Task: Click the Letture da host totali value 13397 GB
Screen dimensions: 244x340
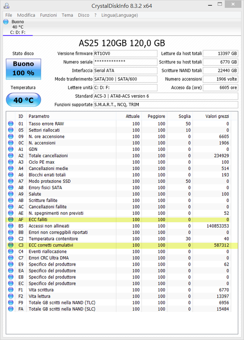Action: (220, 54)
